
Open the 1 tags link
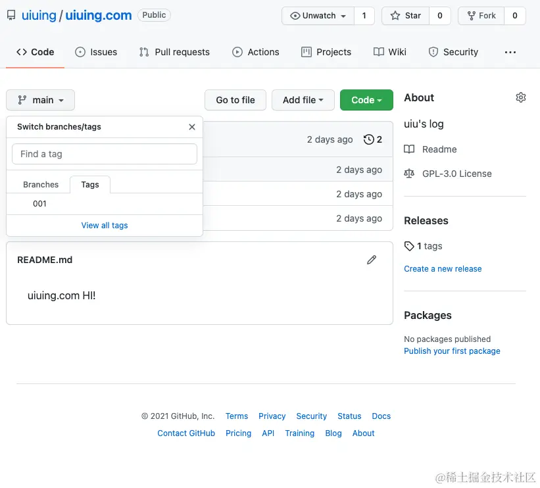point(424,246)
